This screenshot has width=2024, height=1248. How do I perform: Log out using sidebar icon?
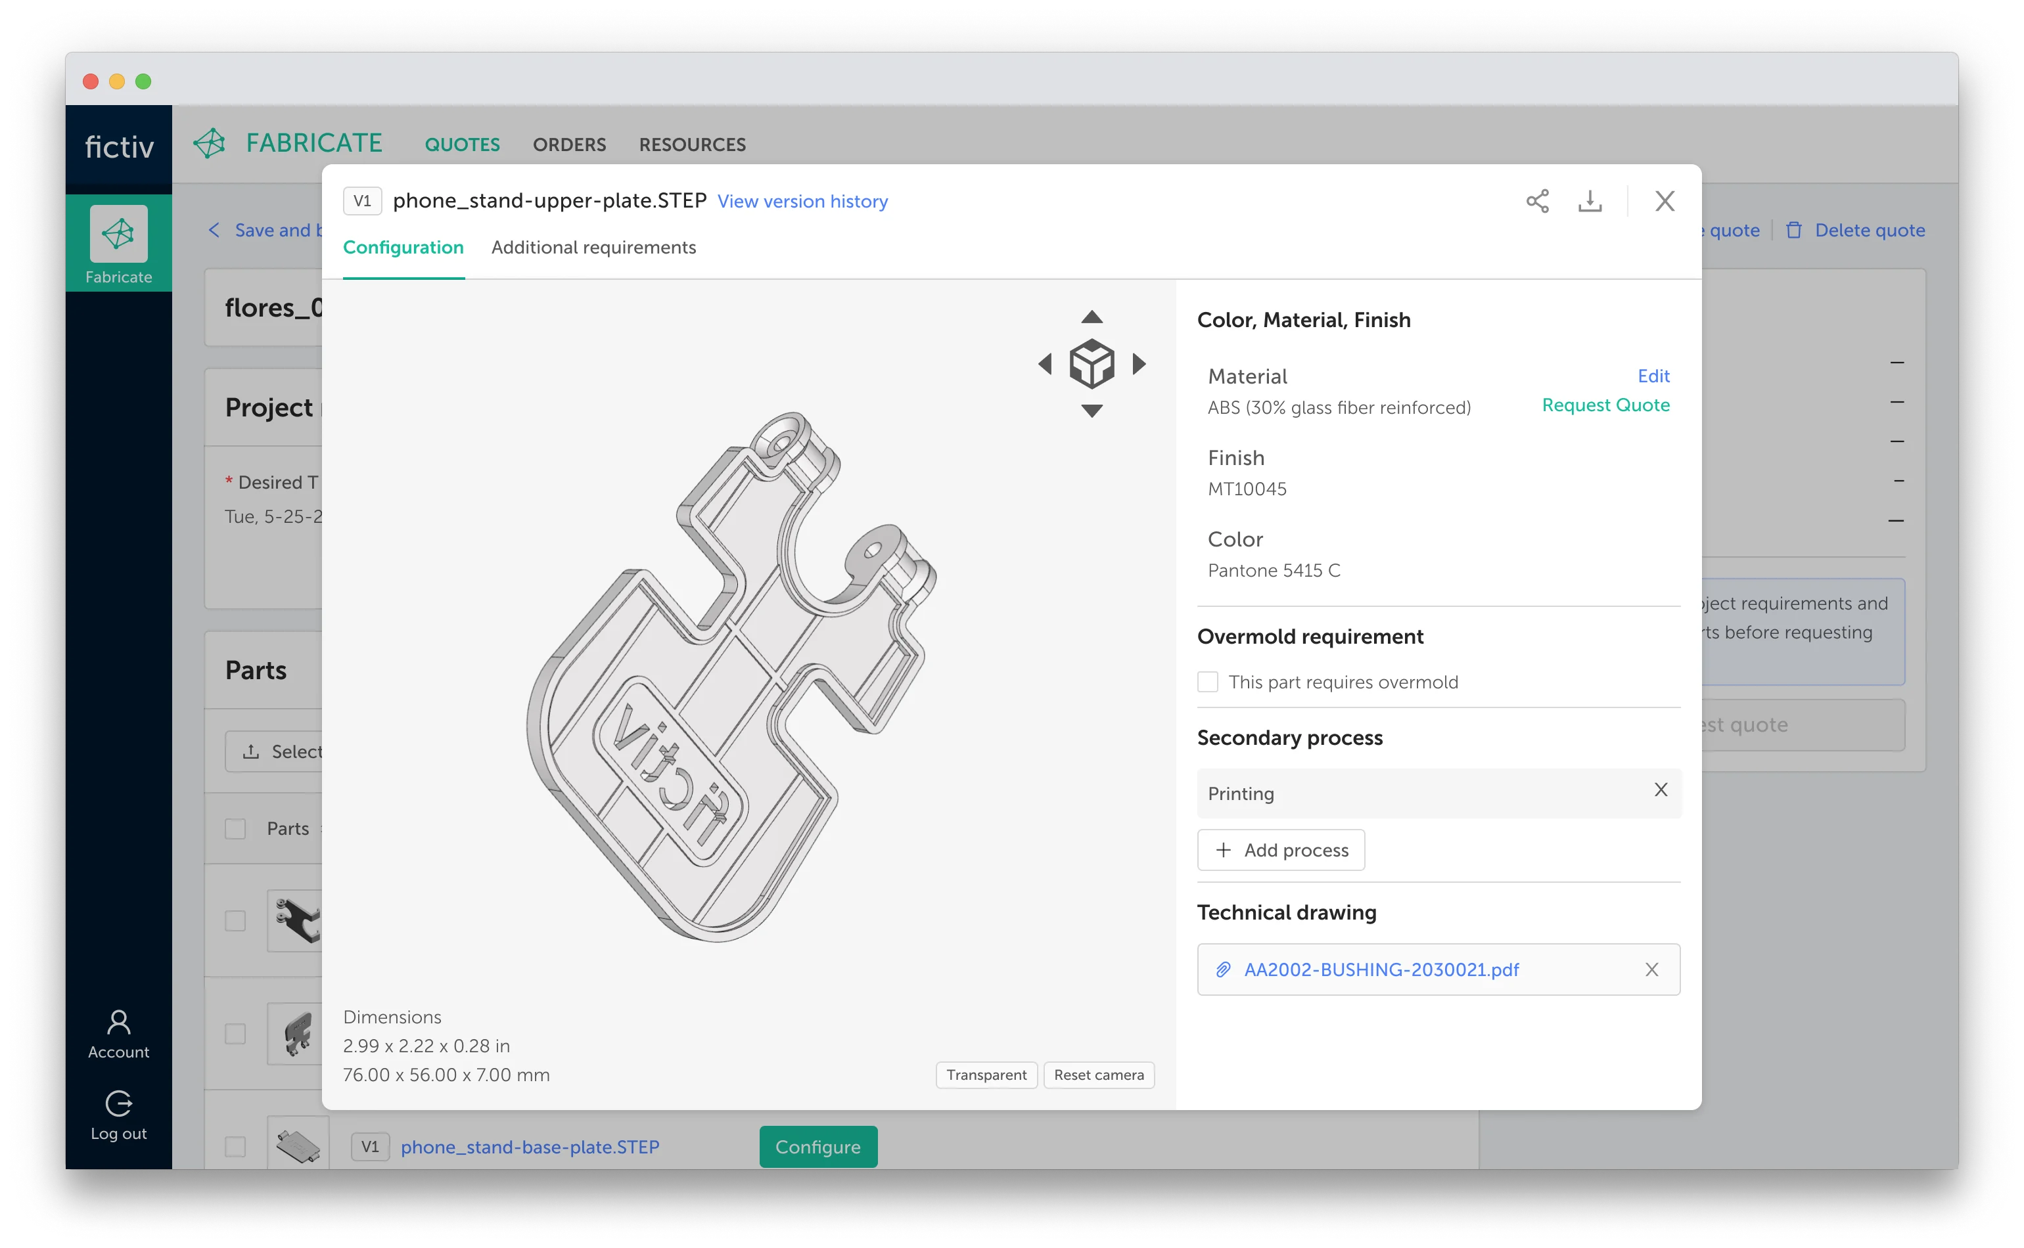[119, 1116]
